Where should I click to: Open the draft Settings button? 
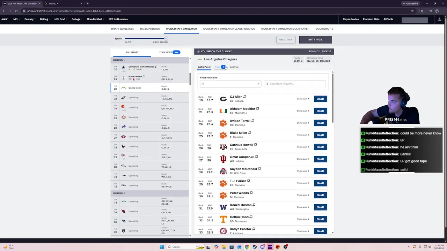click(x=315, y=40)
